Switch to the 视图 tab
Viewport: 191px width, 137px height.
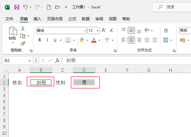(x=113, y=19)
